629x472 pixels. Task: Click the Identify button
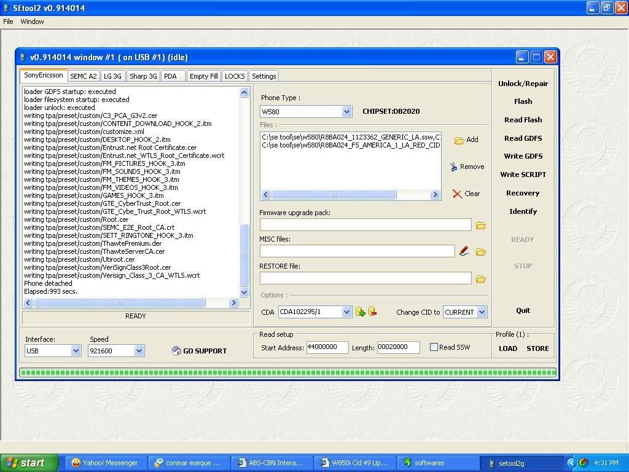[x=523, y=211]
